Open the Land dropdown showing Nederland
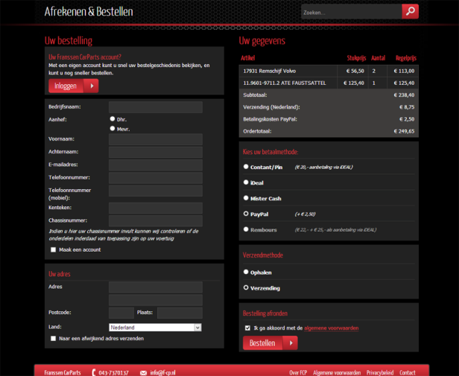Screen dimensions: 459x376 click(155, 328)
